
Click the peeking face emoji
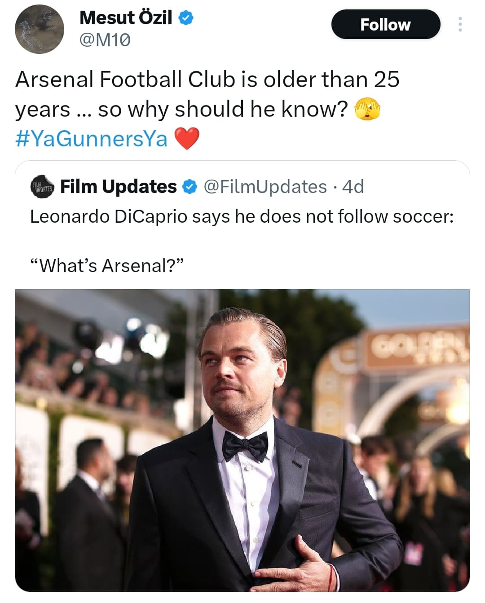(367, 109)
